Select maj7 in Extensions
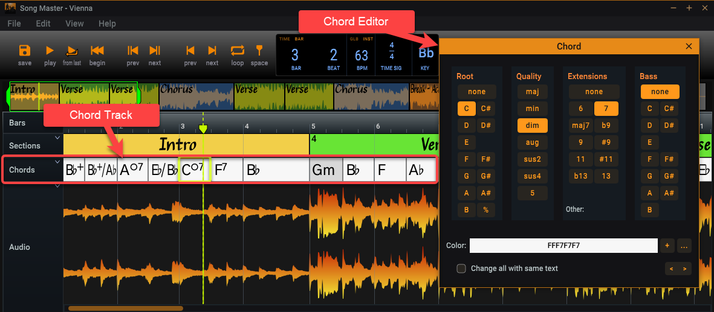 tap(580, 126)
